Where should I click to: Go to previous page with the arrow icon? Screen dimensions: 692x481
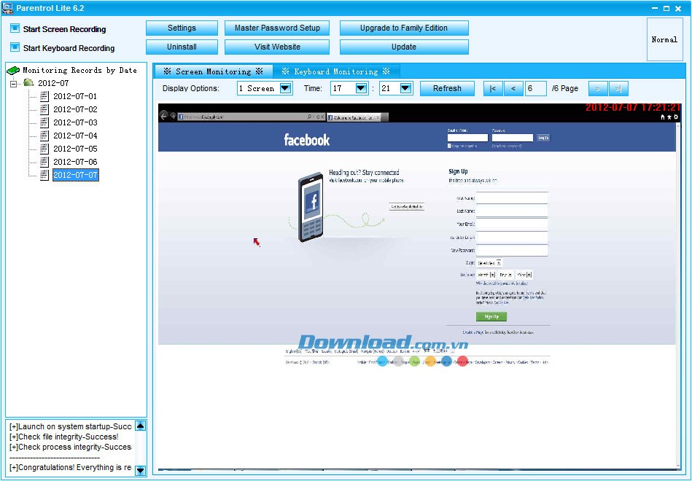tap(513, 88)
